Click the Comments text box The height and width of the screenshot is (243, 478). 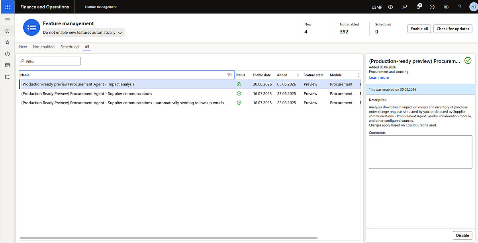(x=420, y=152)
